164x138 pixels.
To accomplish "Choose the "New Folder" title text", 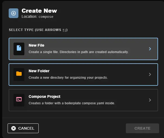I will [x=39, y=71].
